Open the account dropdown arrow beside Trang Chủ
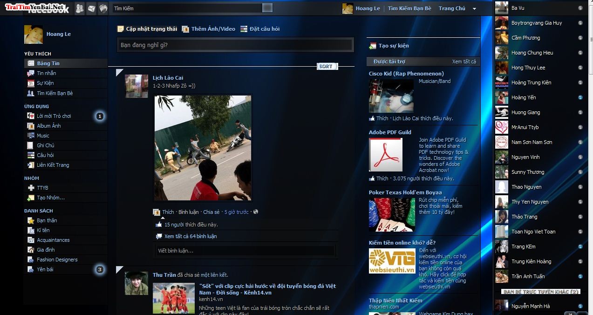Screen dimensions: 593x315 click(474, 9)
